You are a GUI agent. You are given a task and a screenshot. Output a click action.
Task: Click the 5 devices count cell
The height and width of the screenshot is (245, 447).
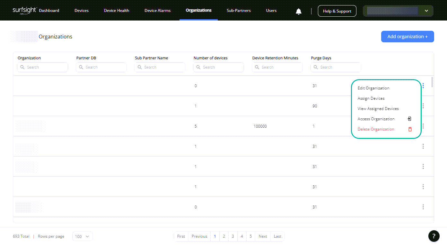click(x=196, y=126)
